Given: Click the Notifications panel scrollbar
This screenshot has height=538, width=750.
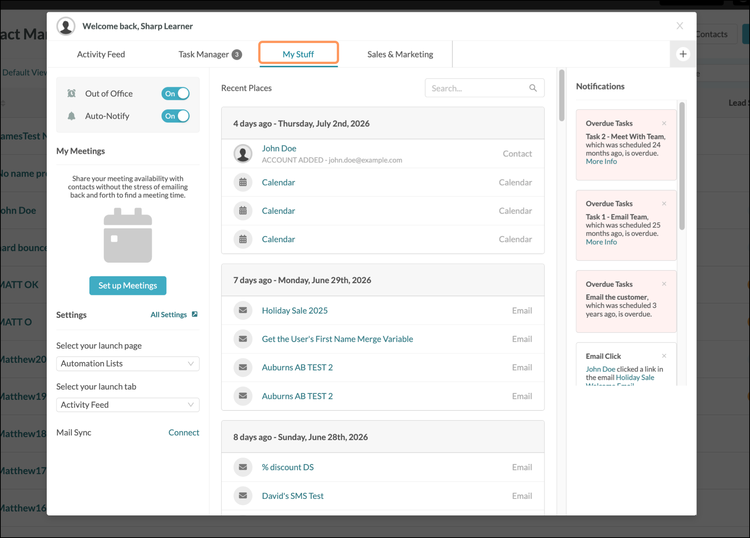Looking at the screenshot, I should click(682, 166).
